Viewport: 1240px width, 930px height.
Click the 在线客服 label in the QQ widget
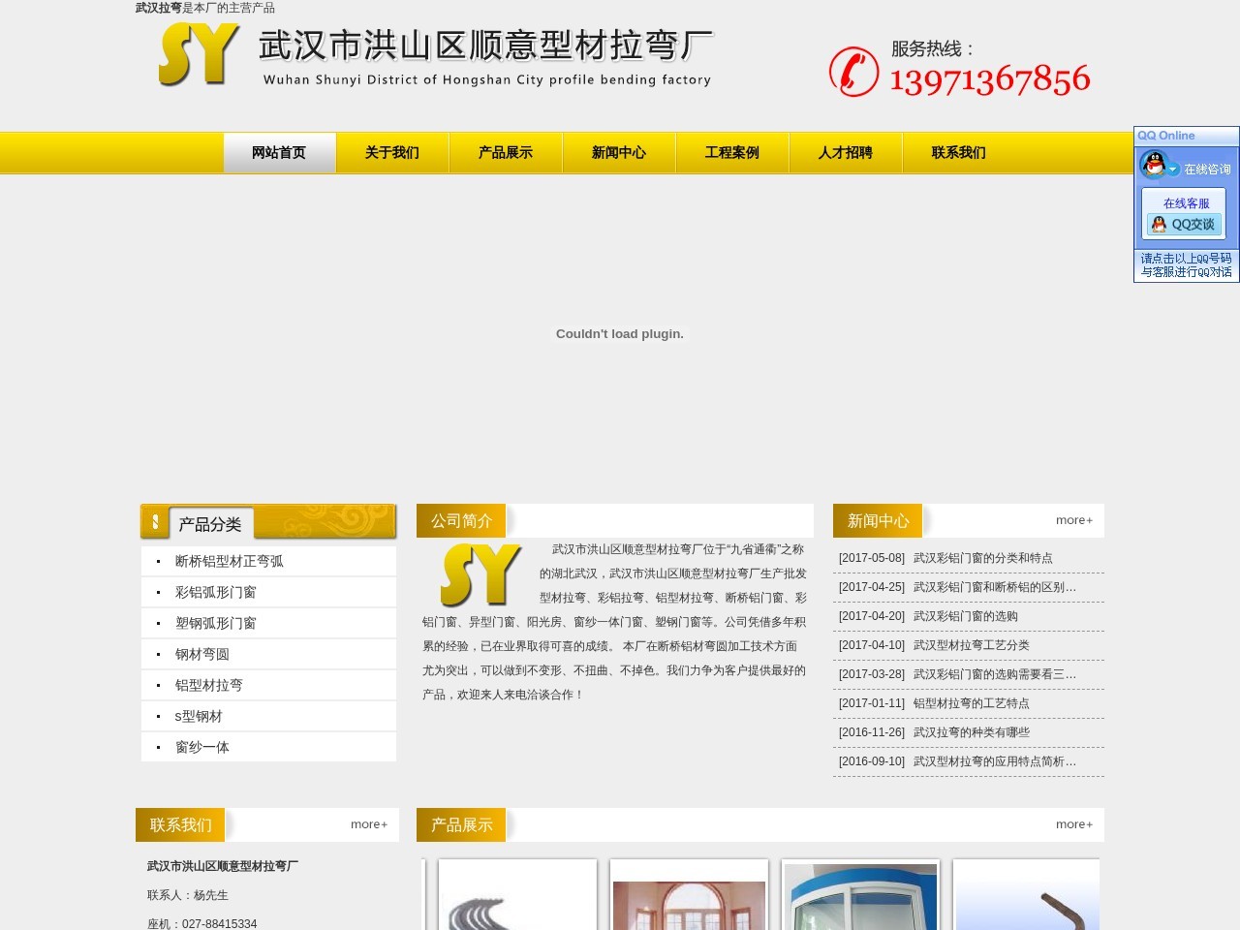tap(1186, 203)
